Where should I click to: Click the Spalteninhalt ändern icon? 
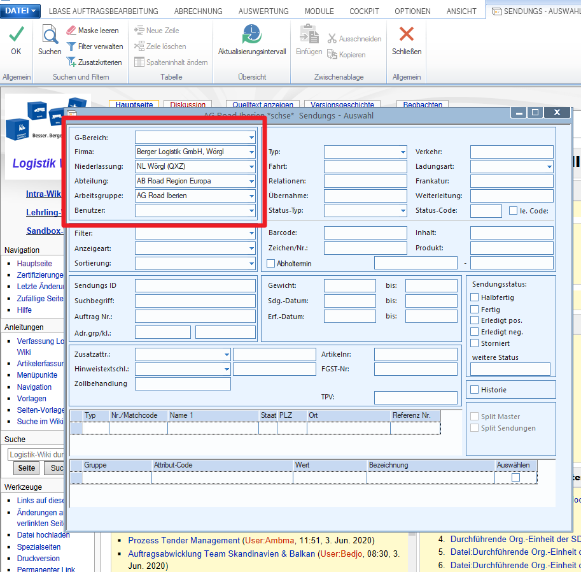tap(139, 62)
